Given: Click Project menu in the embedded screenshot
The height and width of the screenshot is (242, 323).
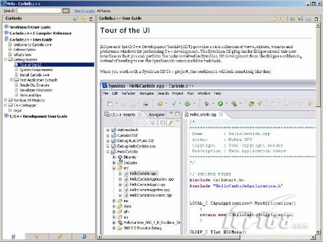Looking at the screenshot, I should [178, 94].
